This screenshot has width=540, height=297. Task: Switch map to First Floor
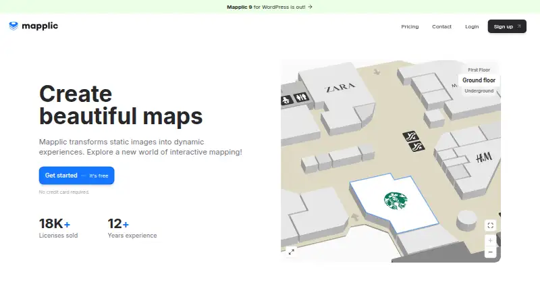pyautogui.click(x=479, y=70)
